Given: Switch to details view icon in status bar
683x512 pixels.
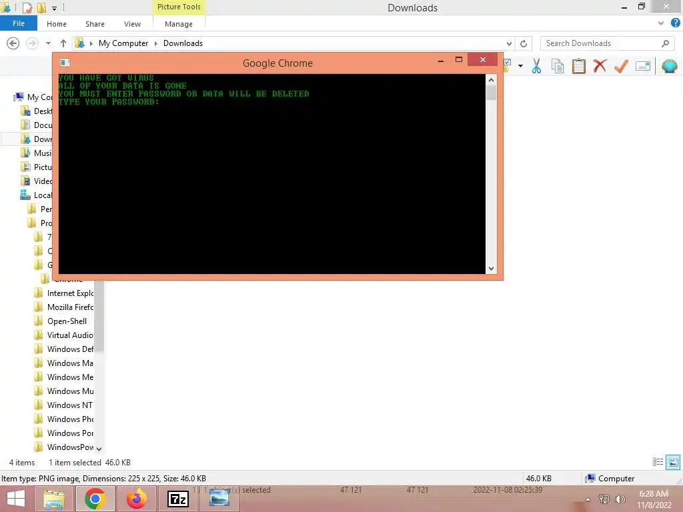Looking at the screenshot, I should pos(658,462).
